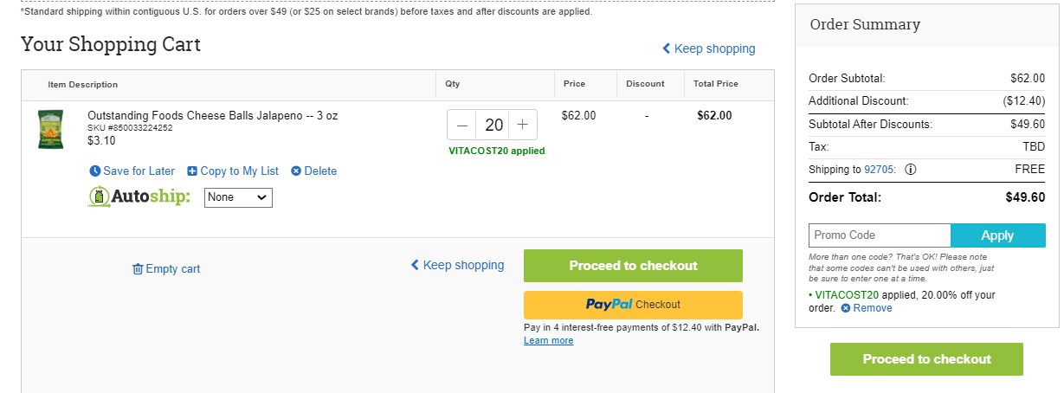Click the Cheese Balls Jalapeno product thumbnail
Screen dimensions: 1064x393
(x=51, y=129)
